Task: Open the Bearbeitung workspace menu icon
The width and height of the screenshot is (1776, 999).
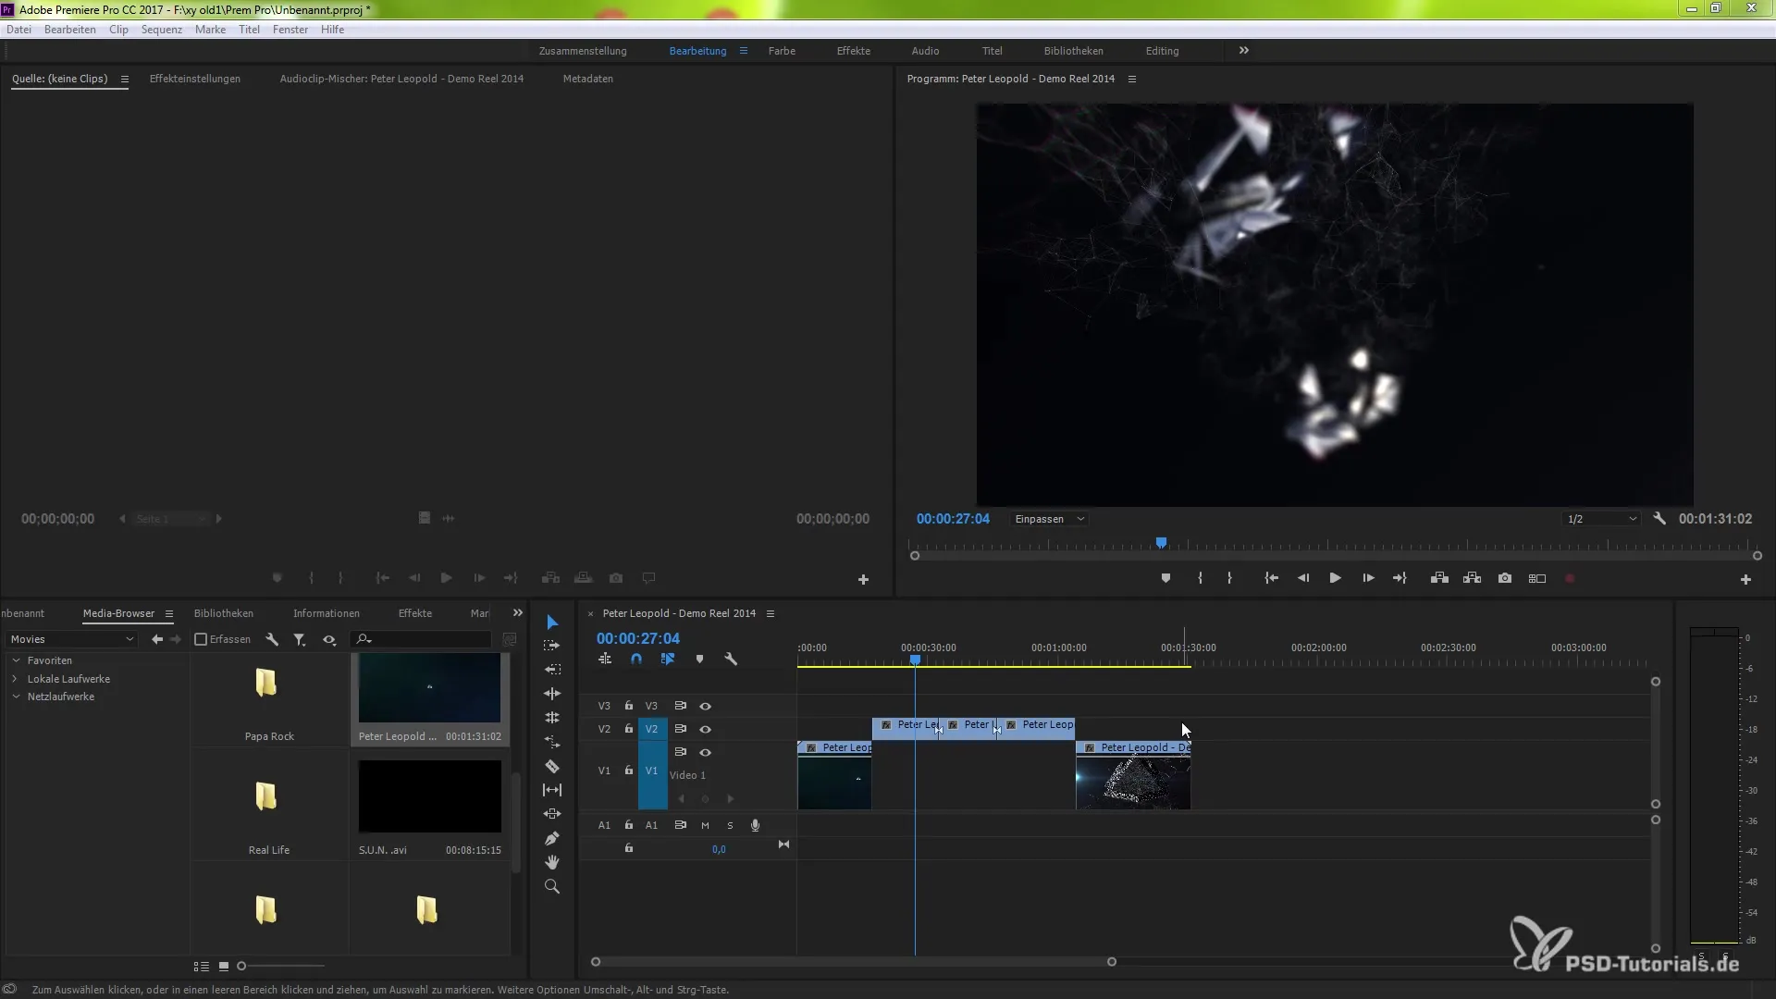Action: (743, 51)
